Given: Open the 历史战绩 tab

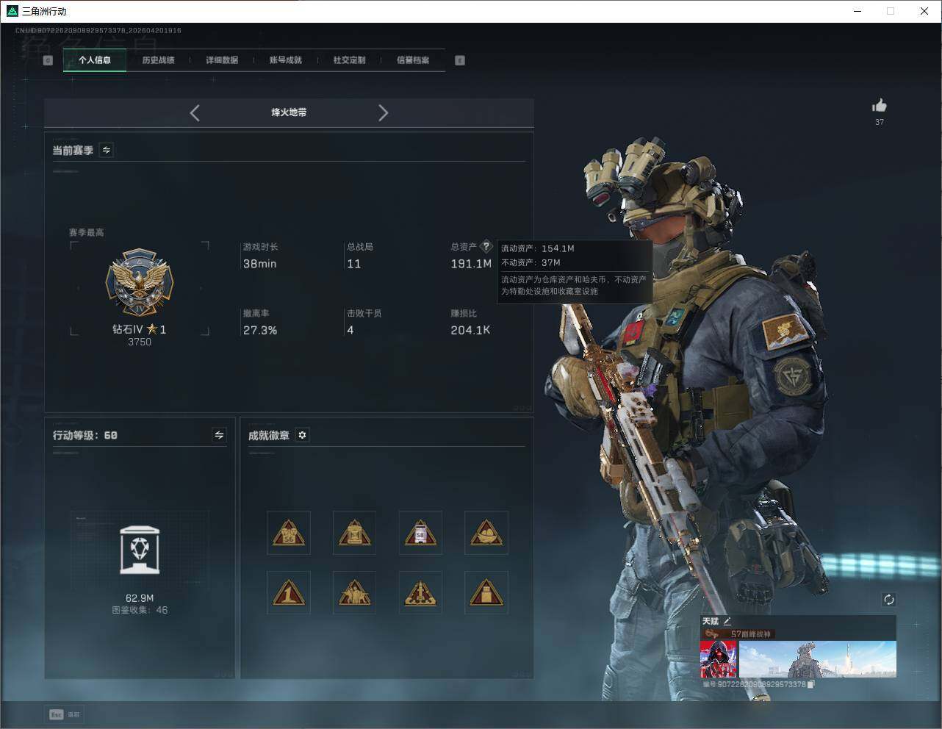Looking at the screenshot, I should 158,60.
